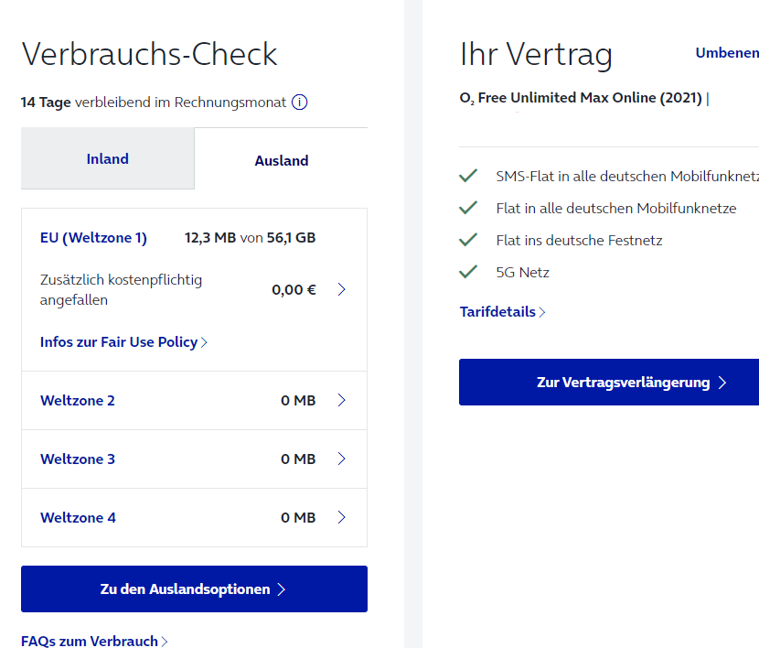759x648 pixels.
Task: Click checkmark icon beside SMS-Flat entry
Action: click(468, 176)
